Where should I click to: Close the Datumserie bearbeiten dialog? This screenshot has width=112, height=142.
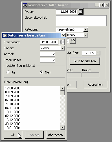pyautogui.click(x=63, y=35)
